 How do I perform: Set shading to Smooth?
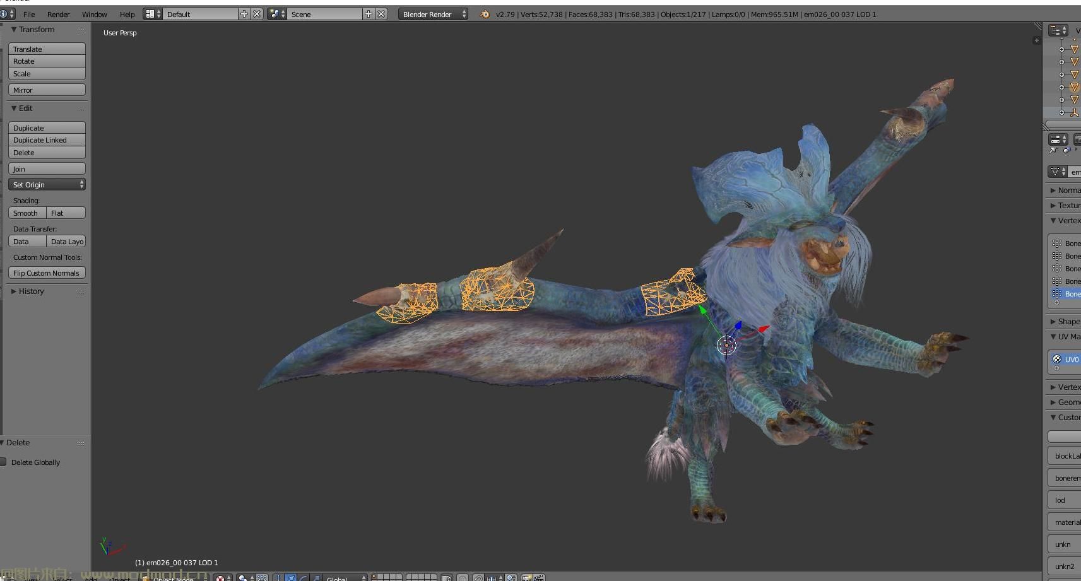point(27,213)
